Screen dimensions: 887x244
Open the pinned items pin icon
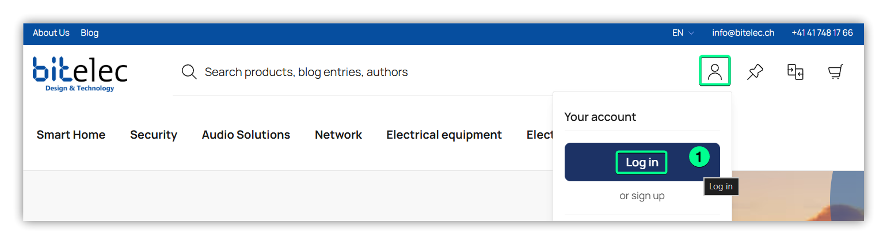point(755,72)
